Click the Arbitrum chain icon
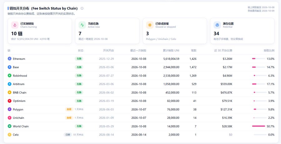 [9, 84]
